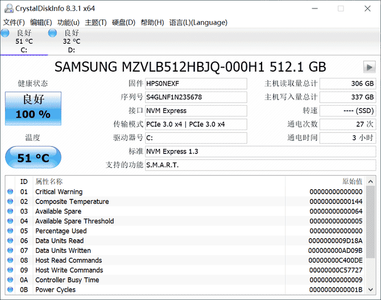Click the SMART list scrollbar thumb
The height and width of the screenshot is (300, 381).
[371, 222]
